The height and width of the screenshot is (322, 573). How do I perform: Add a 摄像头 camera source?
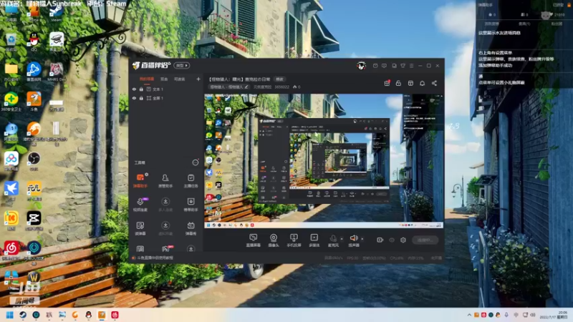pos(274,240)
